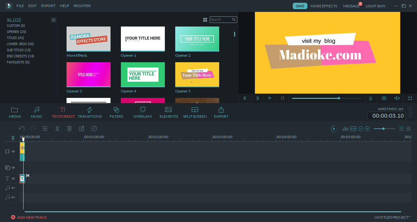Click ADD NEW TRACK
The height and width of the screenshot is (222, 417).
coord(29,217)
